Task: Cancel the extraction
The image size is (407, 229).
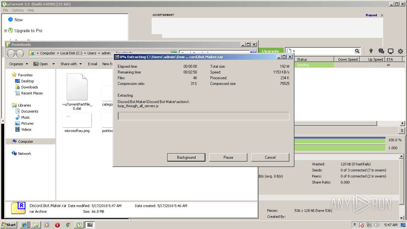Action: (x=270, y=157)
